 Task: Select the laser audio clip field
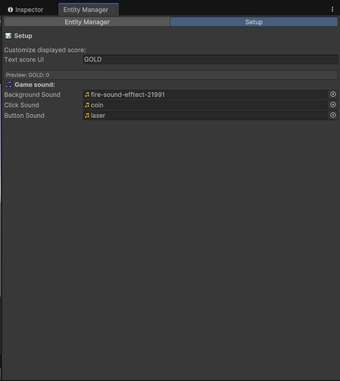[x=206, y=116]
